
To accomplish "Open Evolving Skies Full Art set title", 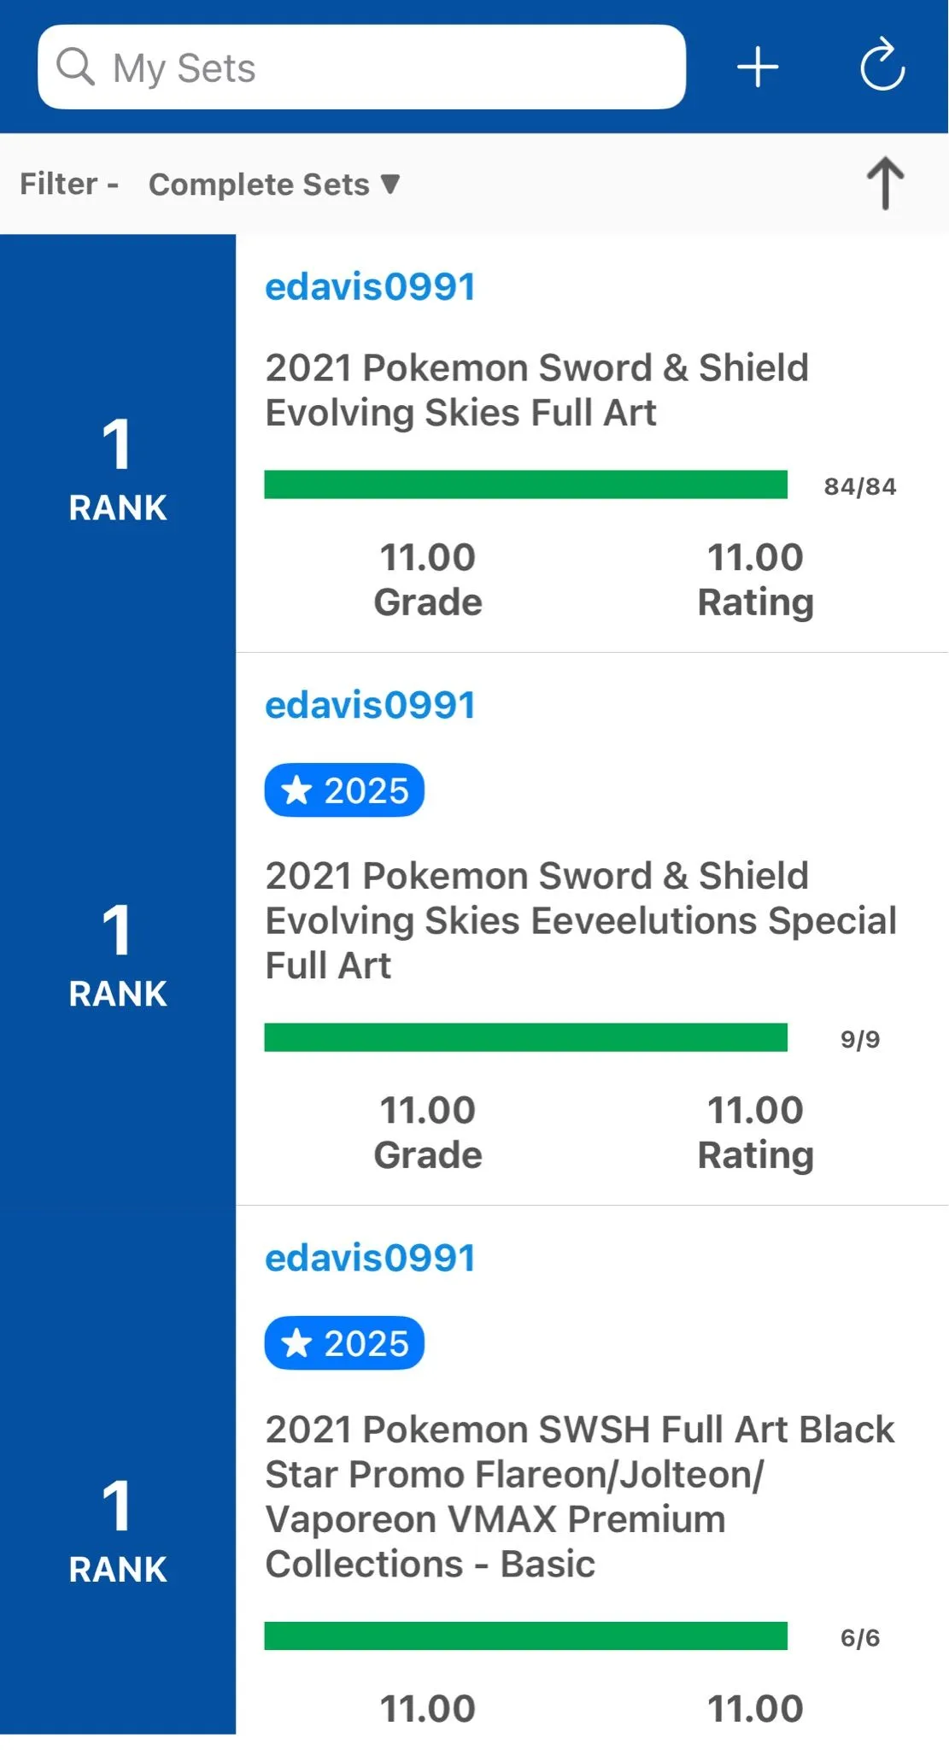I will (536, 391).
